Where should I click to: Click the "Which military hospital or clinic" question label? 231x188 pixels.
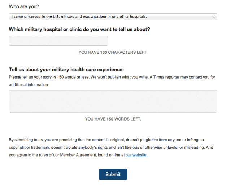(x=79, y=29)
